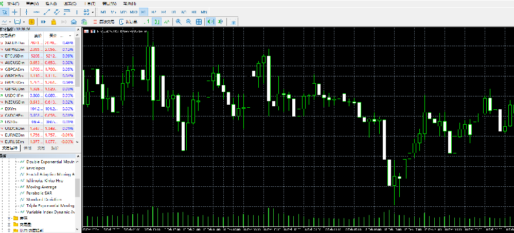Pick the vertical line drawing tool
This screenshot has width=514, height=233.
pos(27,12)
